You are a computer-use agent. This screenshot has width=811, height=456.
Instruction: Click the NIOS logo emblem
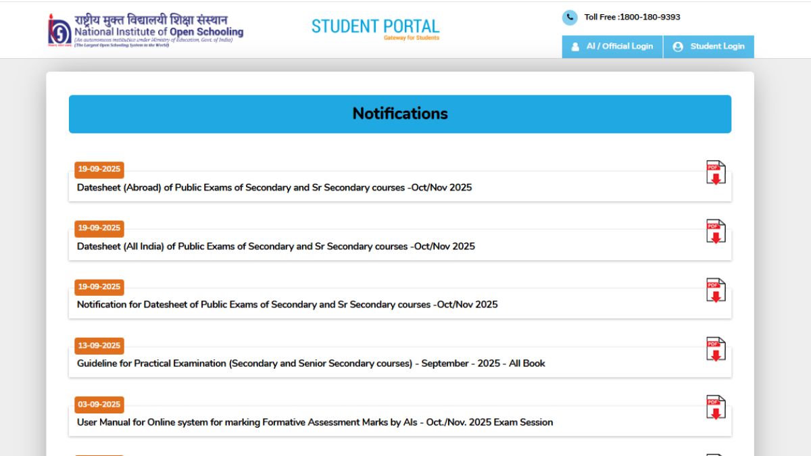coord(59,30)
